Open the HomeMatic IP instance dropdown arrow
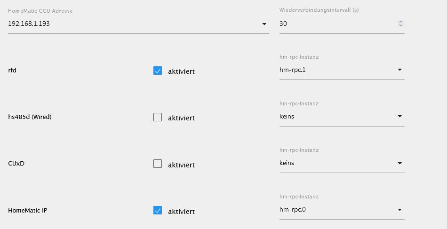The image size is (447, 229). click(399, 210)
